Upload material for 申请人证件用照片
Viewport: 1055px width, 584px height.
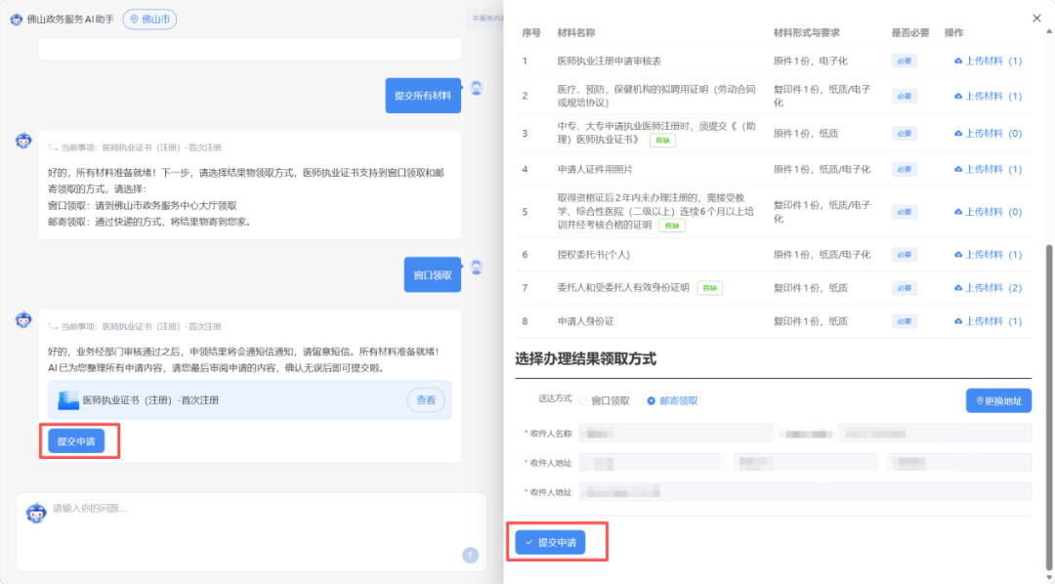click(x=988, y=170)
